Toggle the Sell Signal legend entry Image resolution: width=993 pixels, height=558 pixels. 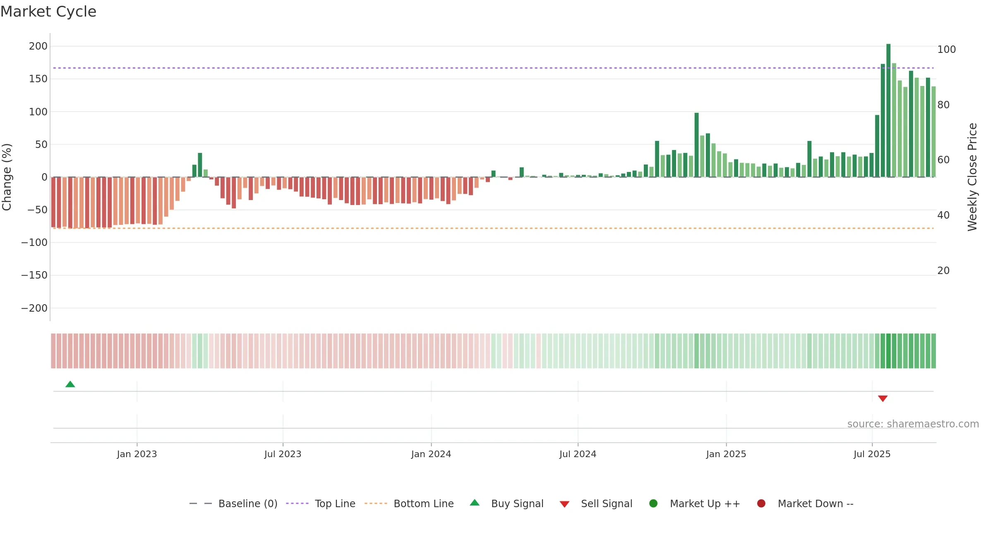click(596, 503)
